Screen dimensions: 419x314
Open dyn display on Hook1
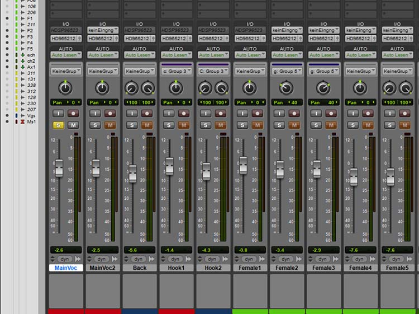coord(175,259)
